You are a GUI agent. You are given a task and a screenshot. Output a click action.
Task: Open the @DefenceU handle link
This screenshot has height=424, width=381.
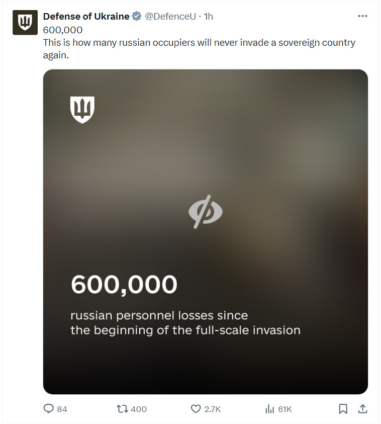tap(170, 16)
